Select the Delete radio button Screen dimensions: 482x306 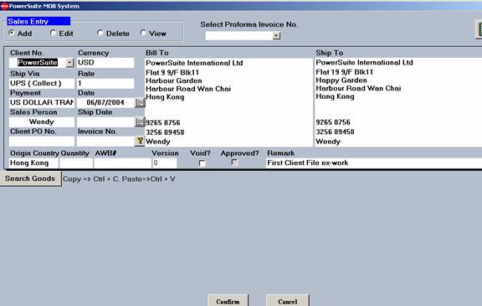pos(100,33)
